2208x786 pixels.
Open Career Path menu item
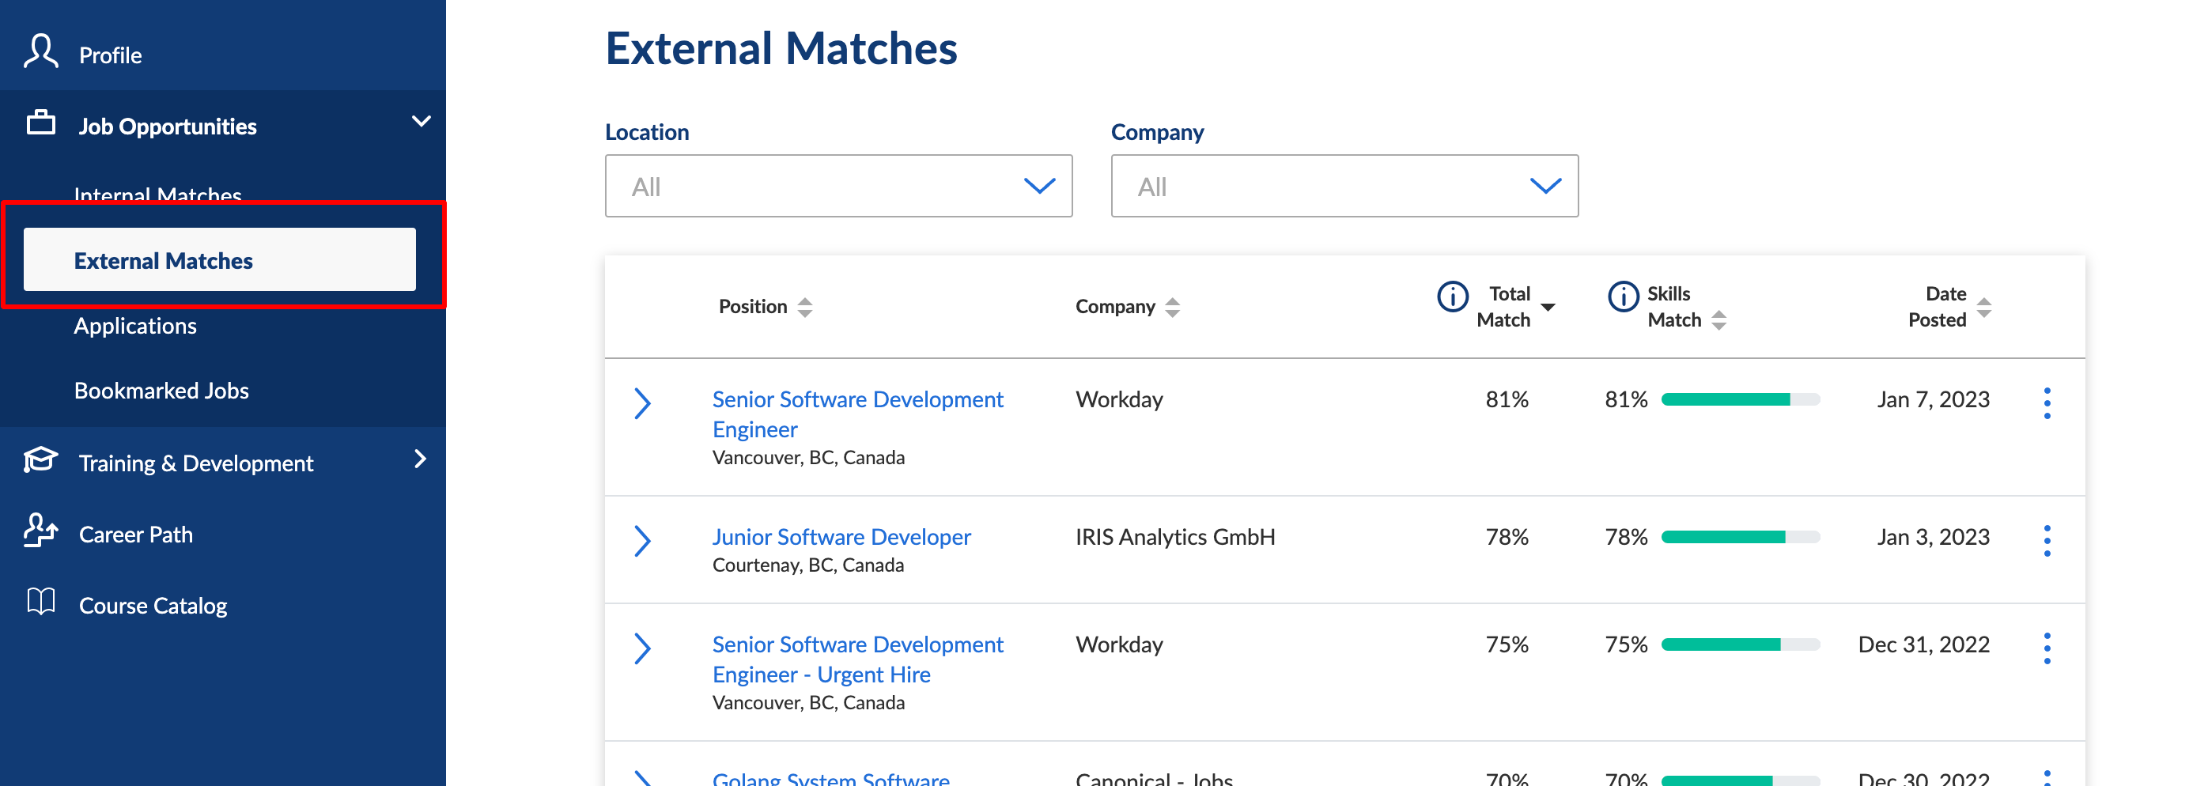click(135, 534)
